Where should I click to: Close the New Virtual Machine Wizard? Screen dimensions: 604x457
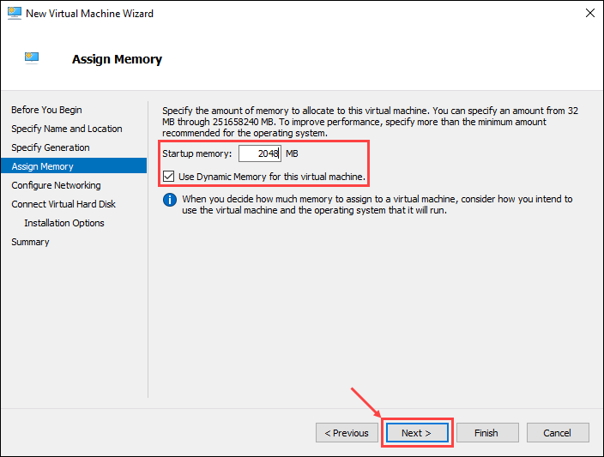pyautogui.click(x=589, y=13)
